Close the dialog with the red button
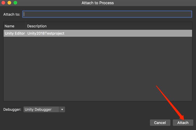This screenshot has width=196, height=130. [x=3, y=3]
